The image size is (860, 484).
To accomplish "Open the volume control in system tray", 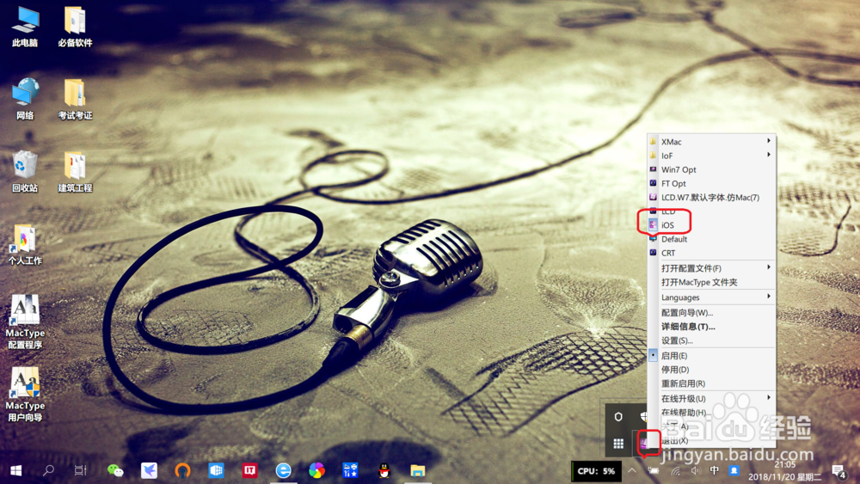I will click(696, 471).
